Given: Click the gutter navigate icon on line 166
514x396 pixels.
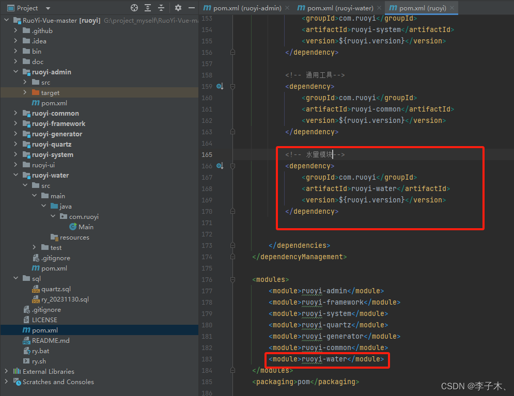Looking at the screenshot, I should (x=220, y=166).
